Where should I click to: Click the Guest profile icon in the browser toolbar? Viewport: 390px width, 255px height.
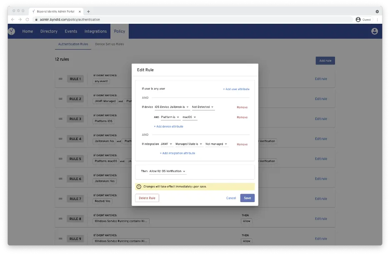tap(358, 19)
